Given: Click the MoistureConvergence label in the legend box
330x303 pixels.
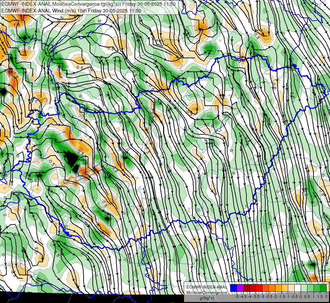Looking at the screenshot, I should (x=207, y=293).
